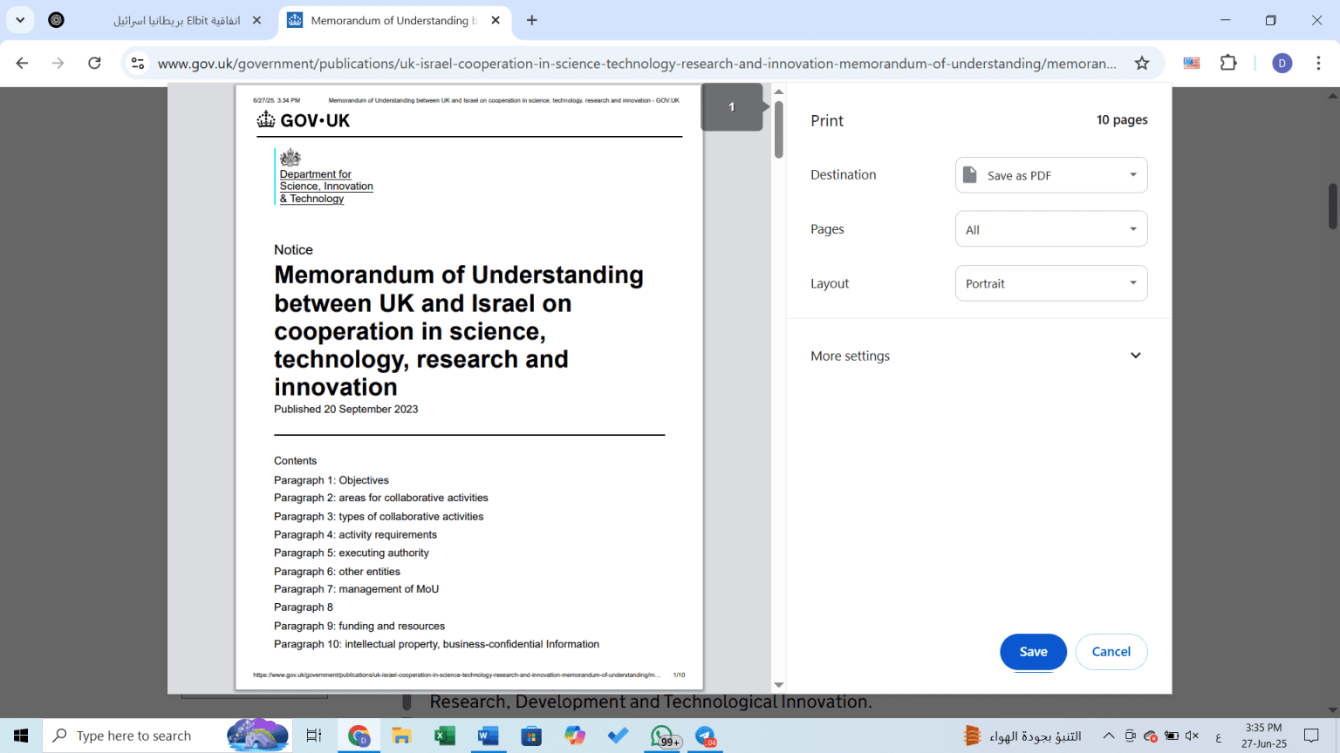
Task: Open the Pages dropdown set to All
Action: [x=1050, y=229]
